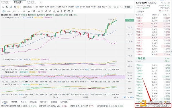
Task: Select the wave pattern drawing tool
Action: pyautogui.click(x=29, y=11)
